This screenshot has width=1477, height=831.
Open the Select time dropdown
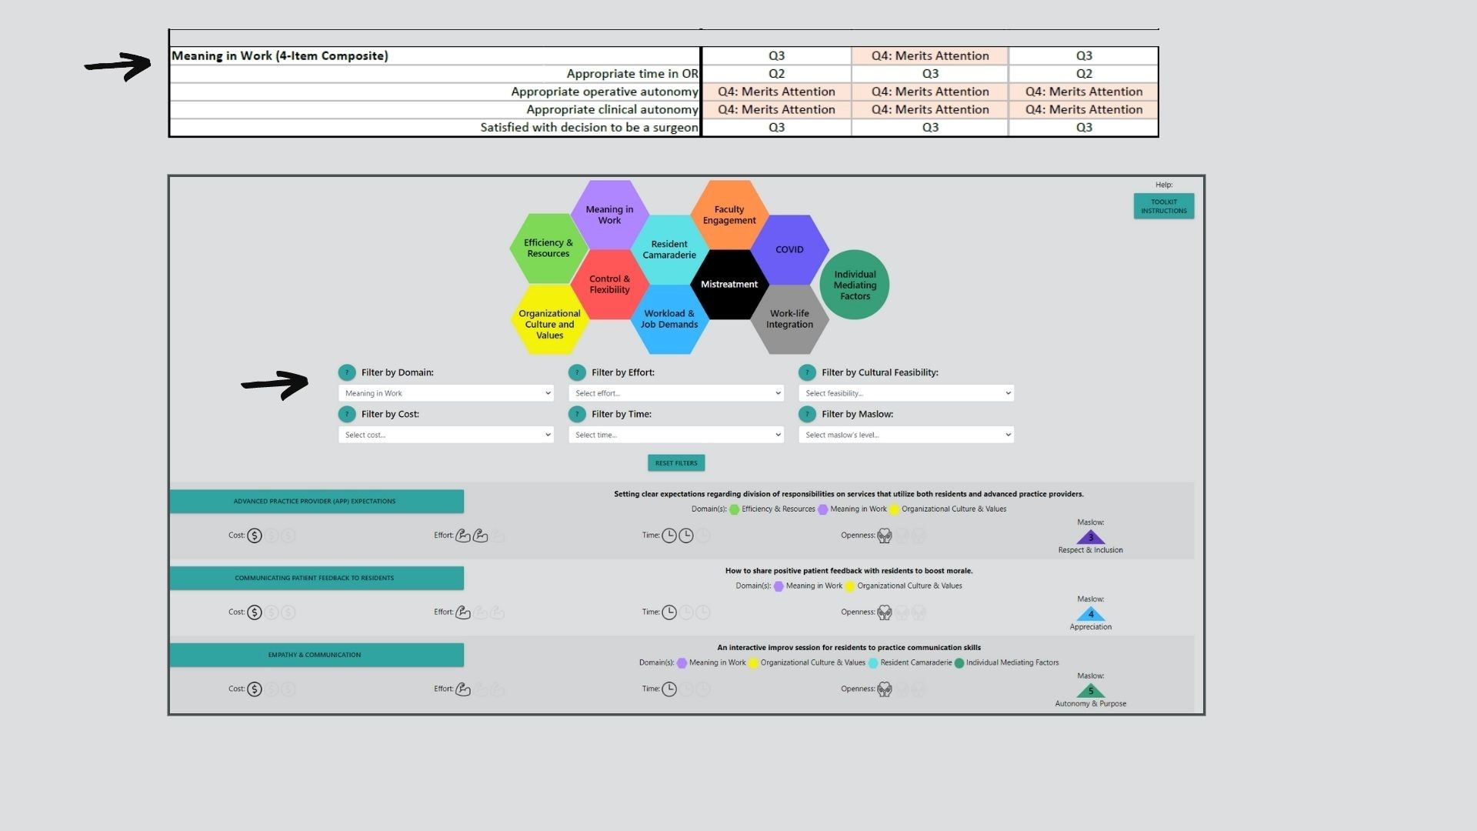point(676,435)
